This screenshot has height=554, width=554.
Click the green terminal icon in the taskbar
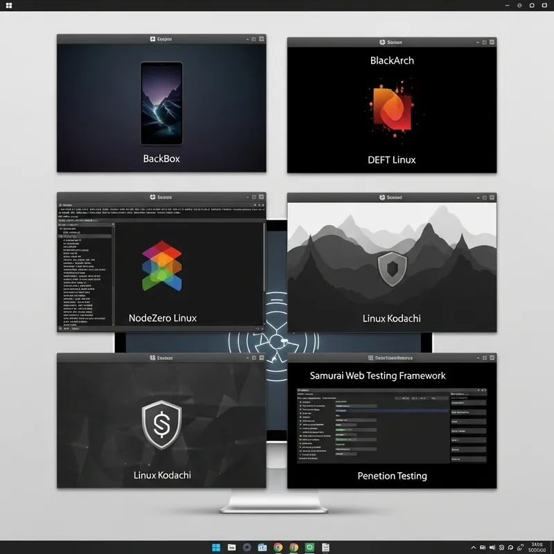tap(310, 547)
